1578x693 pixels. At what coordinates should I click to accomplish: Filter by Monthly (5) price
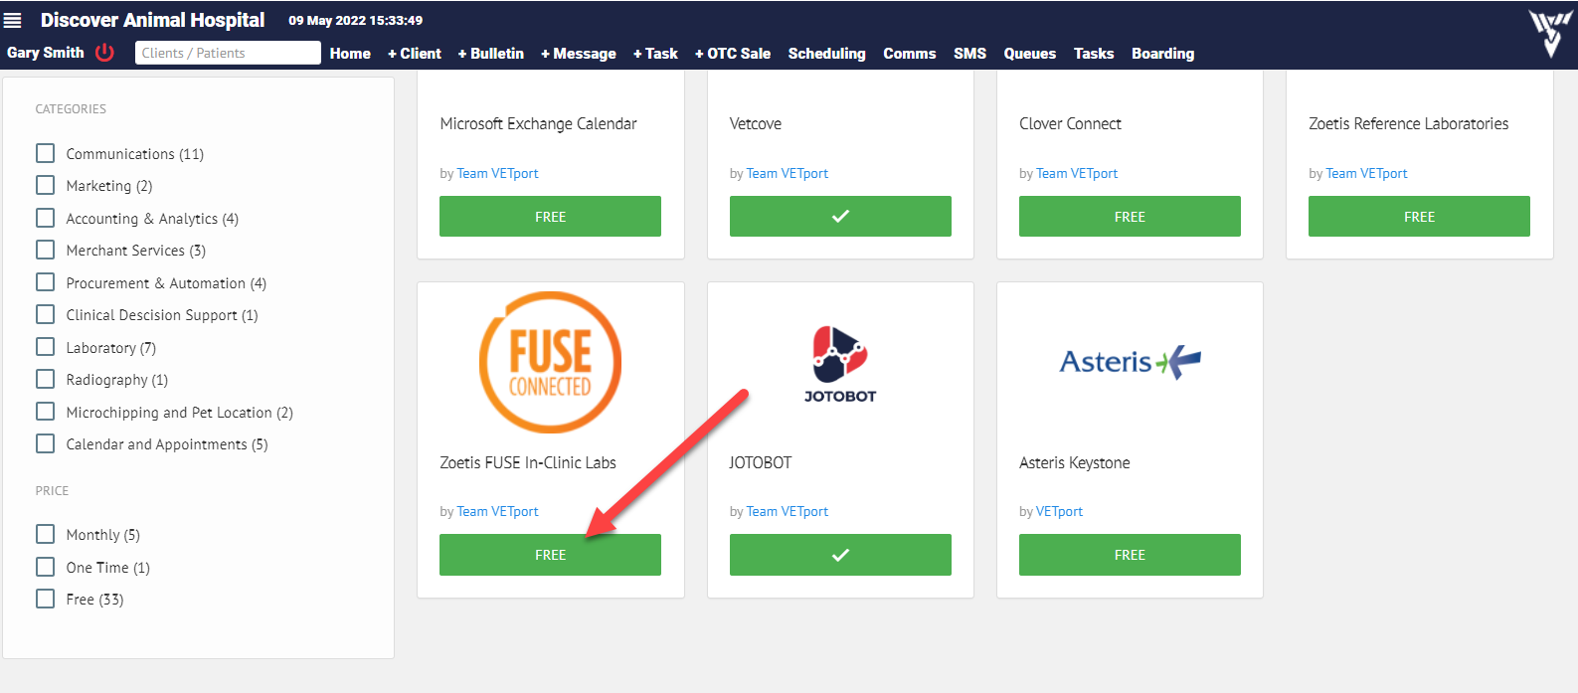click(x=45, y=534)
